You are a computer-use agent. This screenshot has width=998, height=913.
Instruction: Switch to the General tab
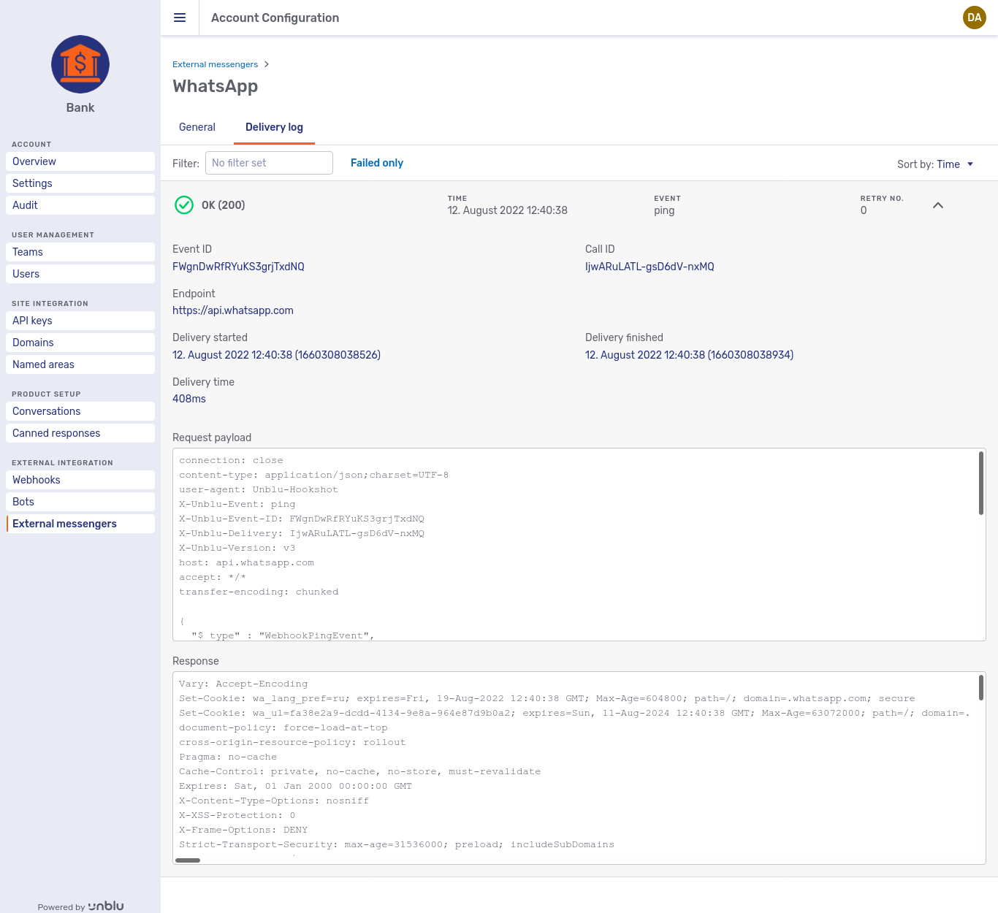[x=197, y=127]
